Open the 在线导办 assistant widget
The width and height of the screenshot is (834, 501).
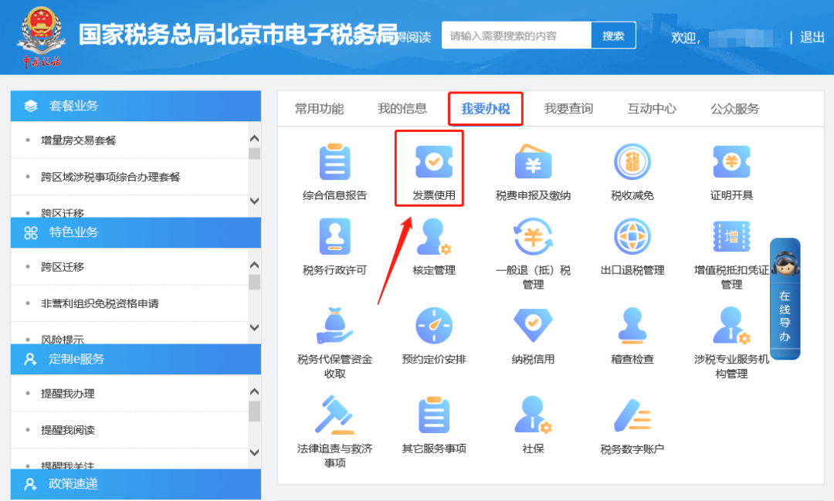point(785,299)
